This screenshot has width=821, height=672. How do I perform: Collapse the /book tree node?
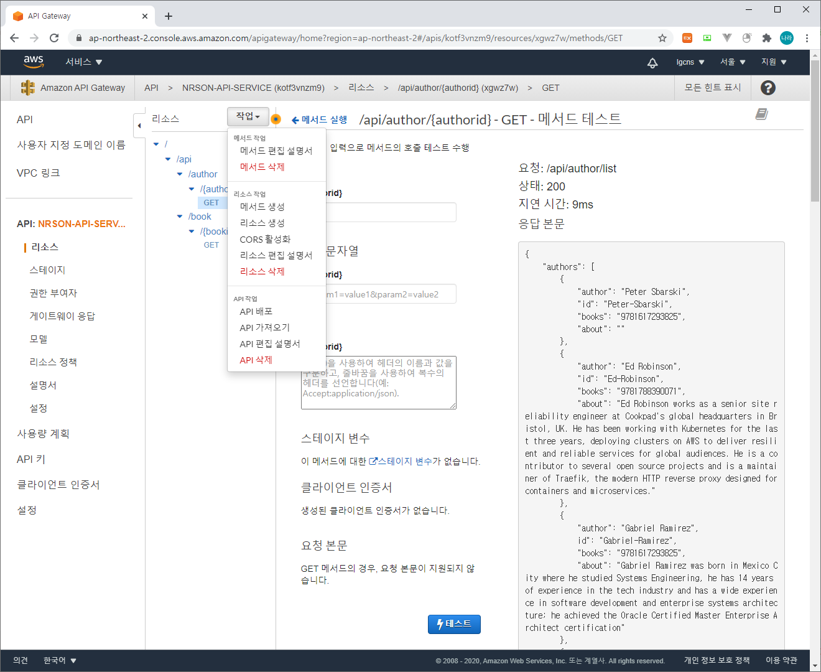click(180, 217)
